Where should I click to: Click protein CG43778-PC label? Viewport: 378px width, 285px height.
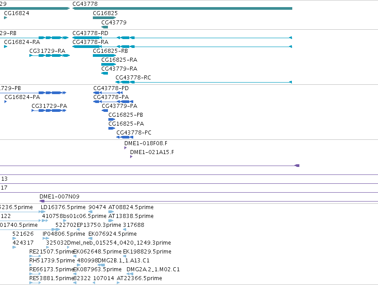[134, 133]
